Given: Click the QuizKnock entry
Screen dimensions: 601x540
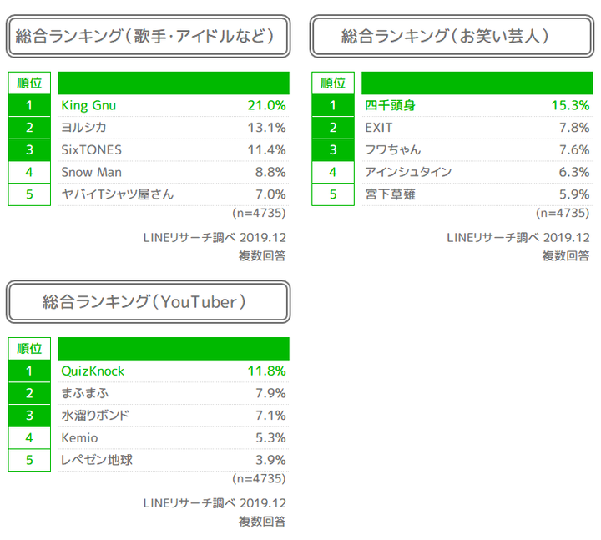Looking at the screenshot, I should [93, 371].
